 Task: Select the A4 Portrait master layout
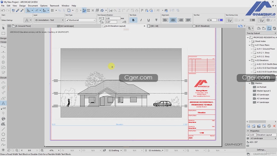[262, 87]
